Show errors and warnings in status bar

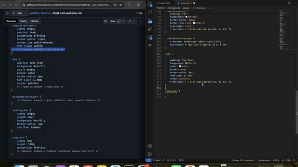[171, 161]
